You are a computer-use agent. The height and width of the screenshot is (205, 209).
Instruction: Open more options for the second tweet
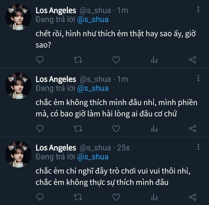point(198,78)
